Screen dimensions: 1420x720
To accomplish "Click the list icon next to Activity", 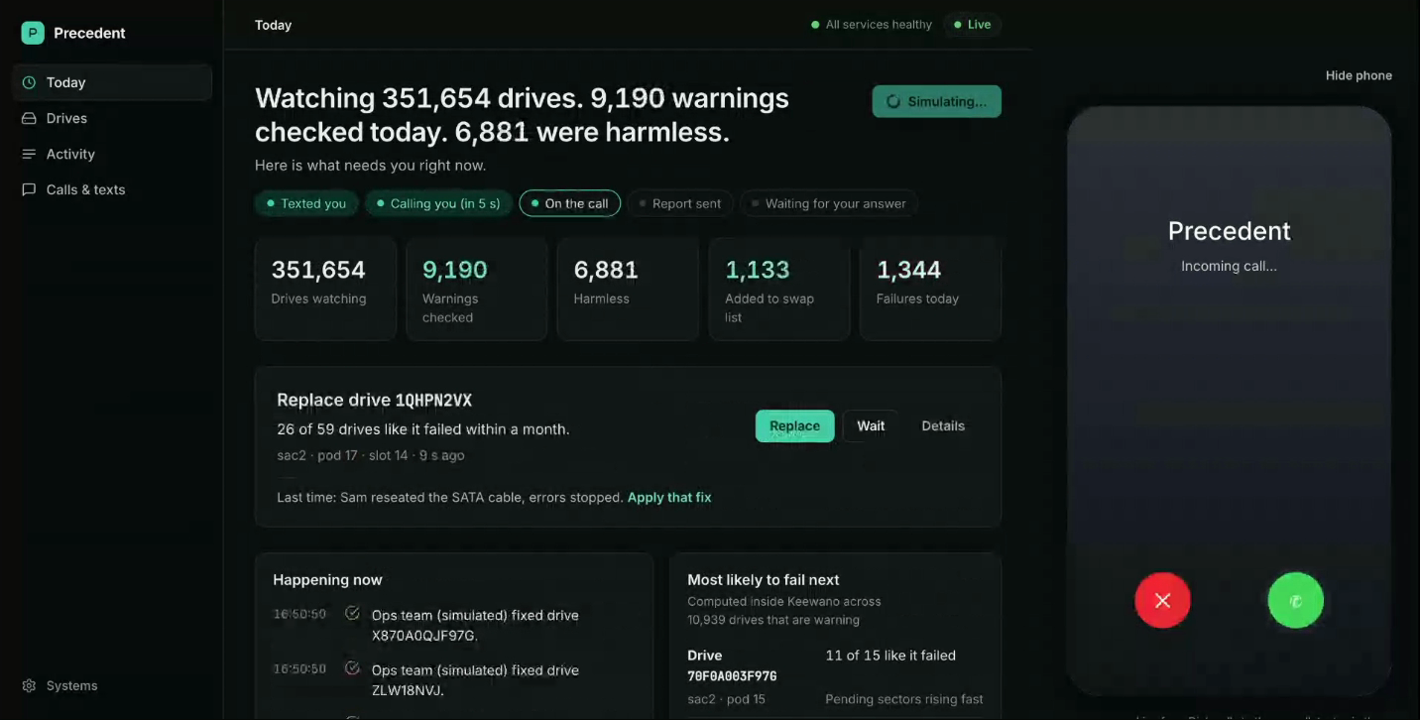I will coord(29,154).
